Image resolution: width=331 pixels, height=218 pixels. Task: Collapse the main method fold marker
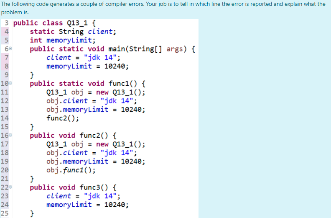coord(10,49)
